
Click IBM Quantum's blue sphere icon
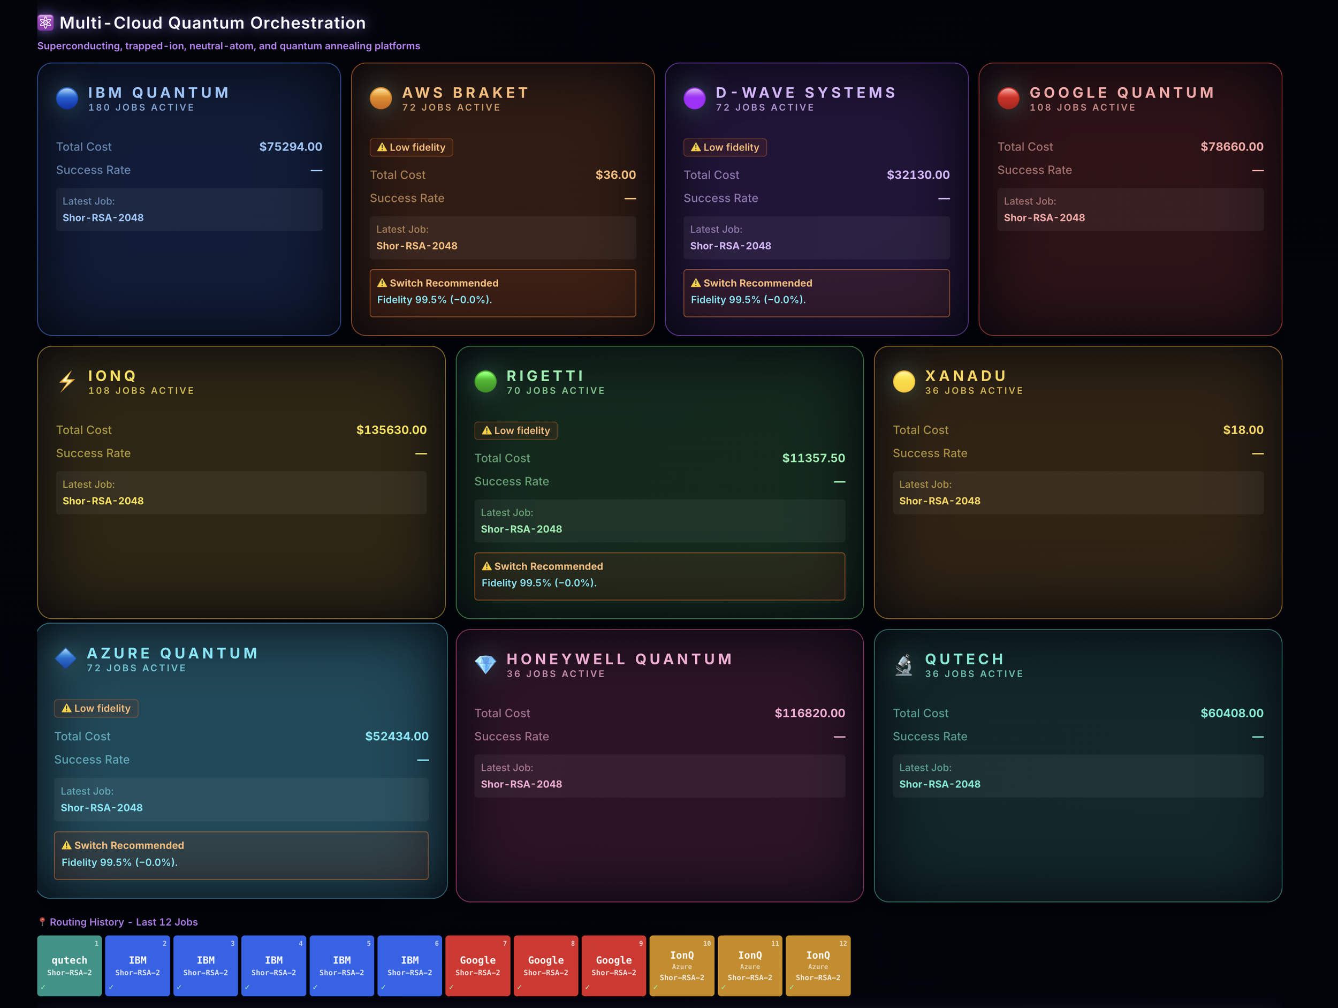click(67, 98)
